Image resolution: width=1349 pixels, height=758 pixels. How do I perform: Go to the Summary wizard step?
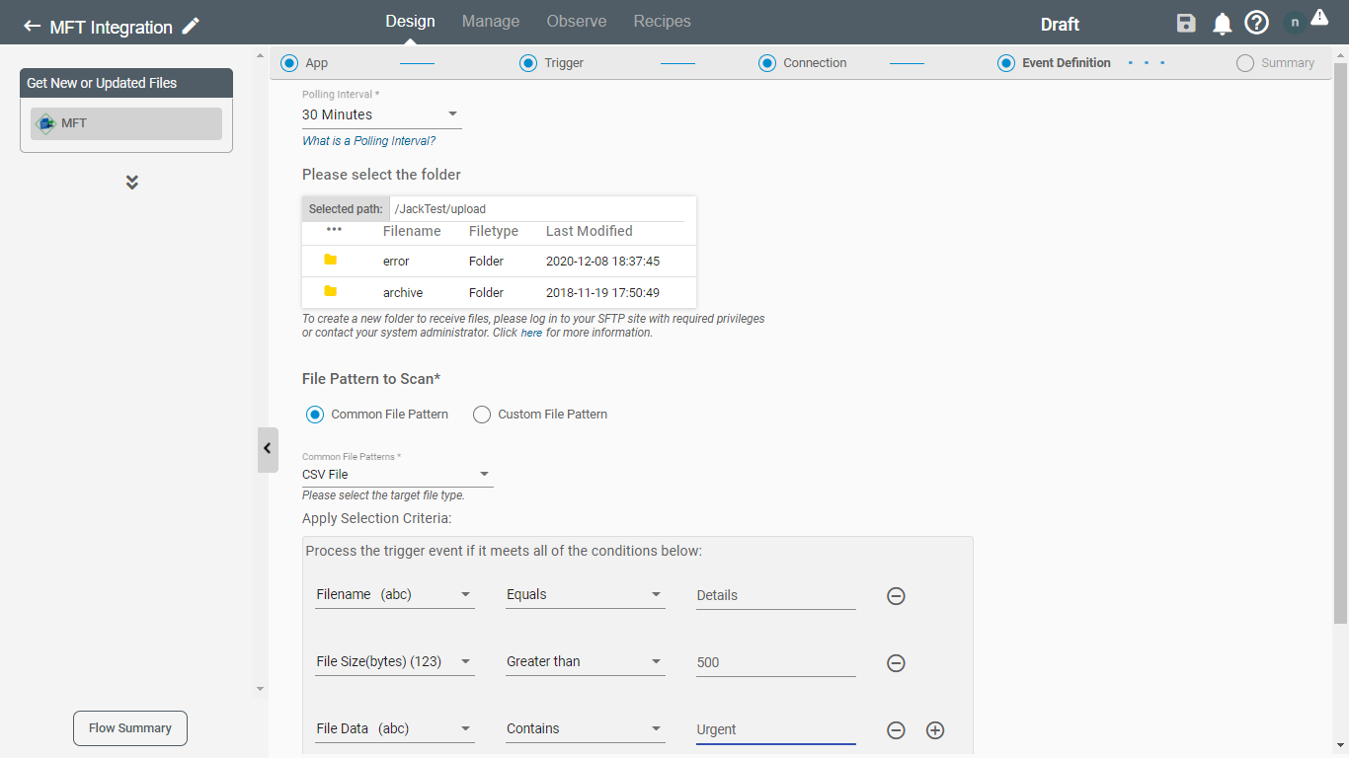click(x=1276, y=63)
